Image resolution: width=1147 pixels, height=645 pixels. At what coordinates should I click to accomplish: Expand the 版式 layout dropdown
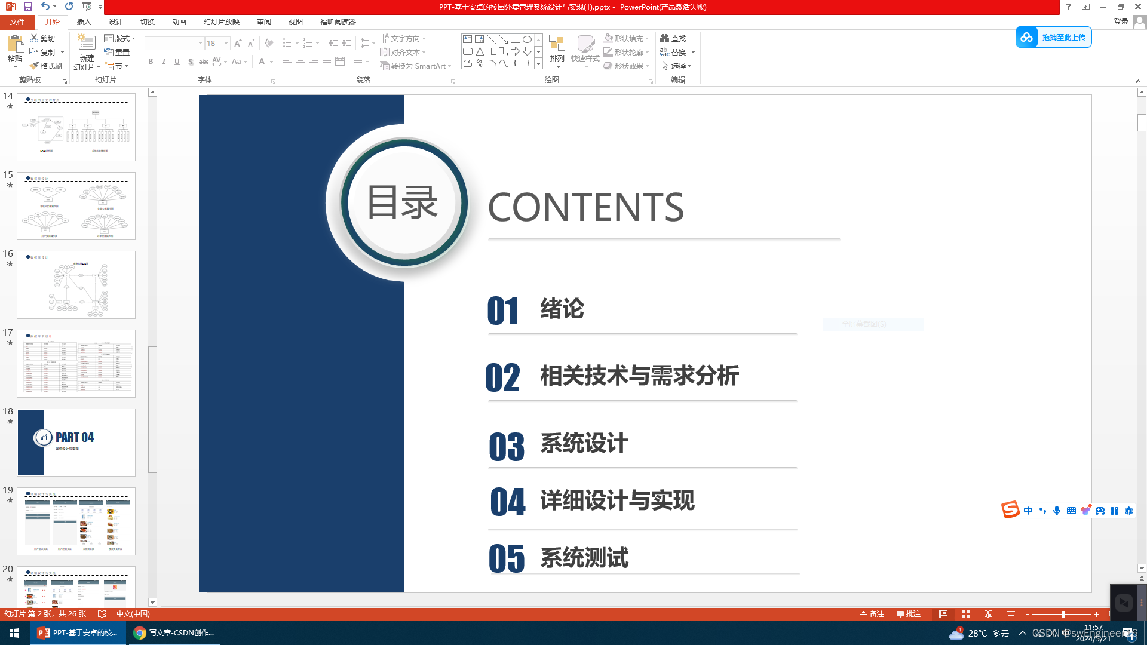[x=120, y=38]
